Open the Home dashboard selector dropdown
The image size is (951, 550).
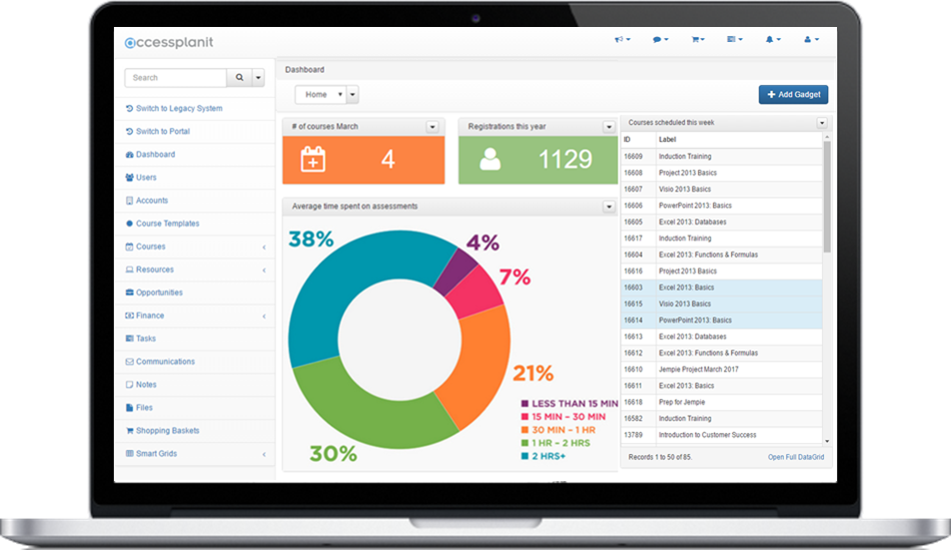(326, 95)
